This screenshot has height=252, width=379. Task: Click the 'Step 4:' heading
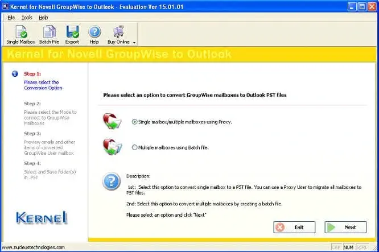click(x=32, y=164)
